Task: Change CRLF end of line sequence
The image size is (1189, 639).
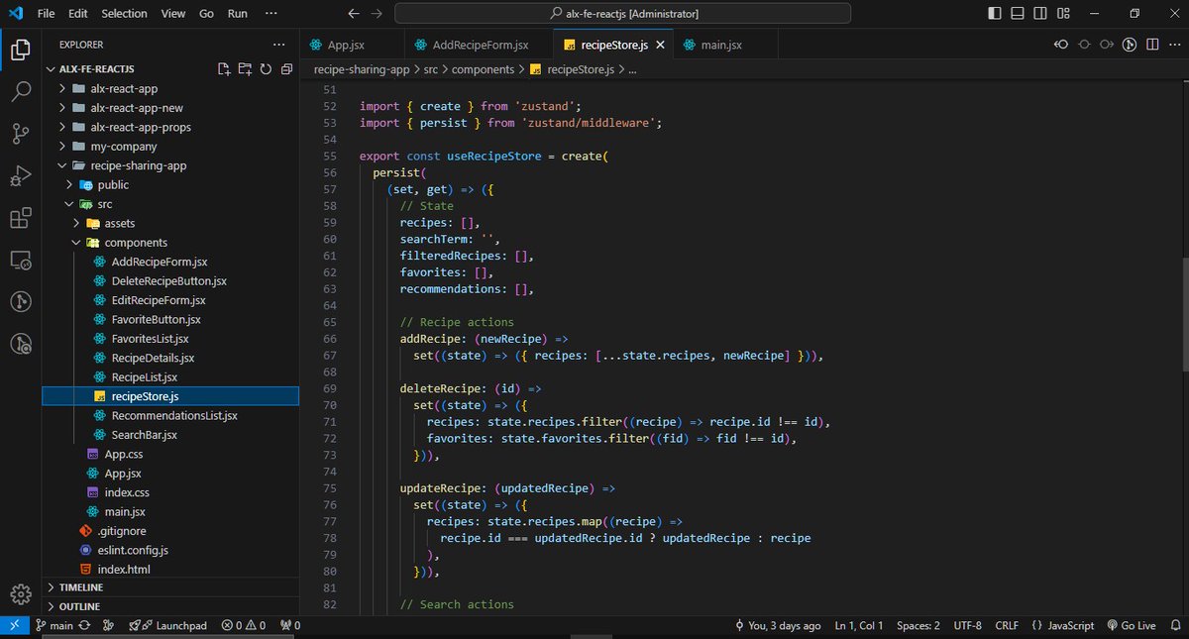Action: pyautogui.click(x=1006, y=626)
